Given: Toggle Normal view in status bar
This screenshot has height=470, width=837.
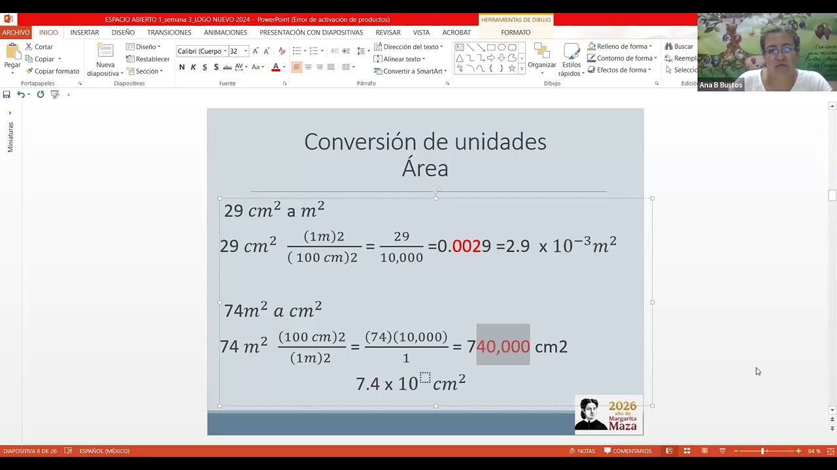Looking at the screenshot, I should (669, 451).
